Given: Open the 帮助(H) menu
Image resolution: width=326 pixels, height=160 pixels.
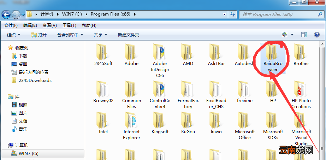Looking at the screenshot, I should coord(89,25).
